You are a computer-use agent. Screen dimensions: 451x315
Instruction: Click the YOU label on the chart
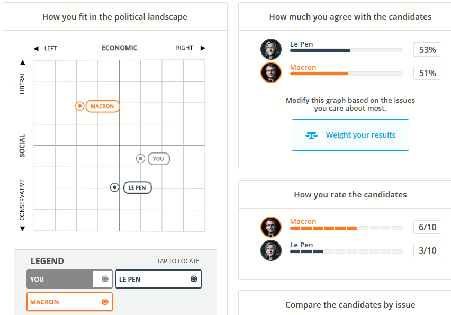tap(158, 159)
